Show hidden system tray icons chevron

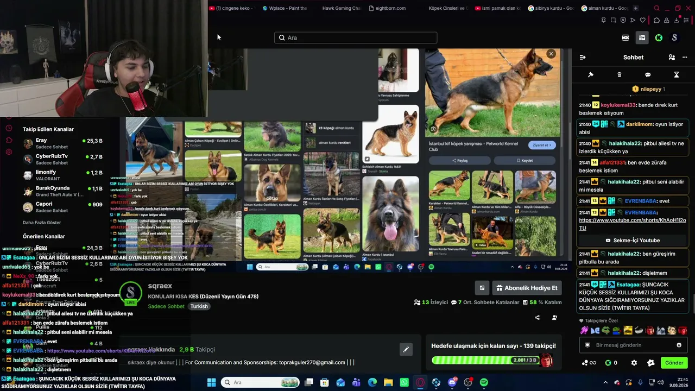pyautogui.click(x=605, y=382)
